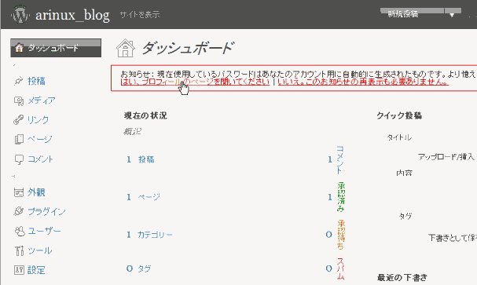Click the count 1 beside 承認済み
Screen dimensions: 477x285
tap(330, 197)
